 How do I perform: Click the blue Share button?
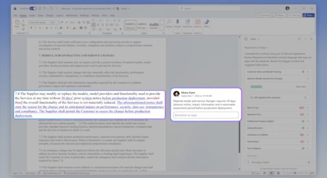[308, 15]
